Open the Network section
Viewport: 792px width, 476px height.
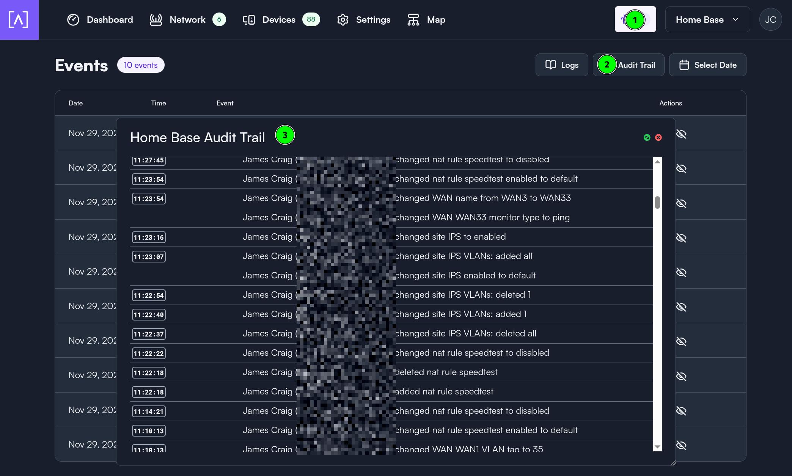tap(187, 20)
